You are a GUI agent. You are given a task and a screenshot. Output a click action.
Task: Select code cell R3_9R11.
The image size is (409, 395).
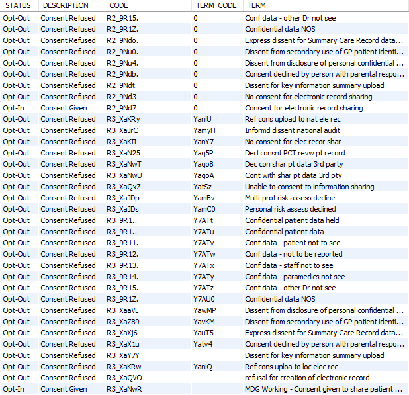point(122,242)
